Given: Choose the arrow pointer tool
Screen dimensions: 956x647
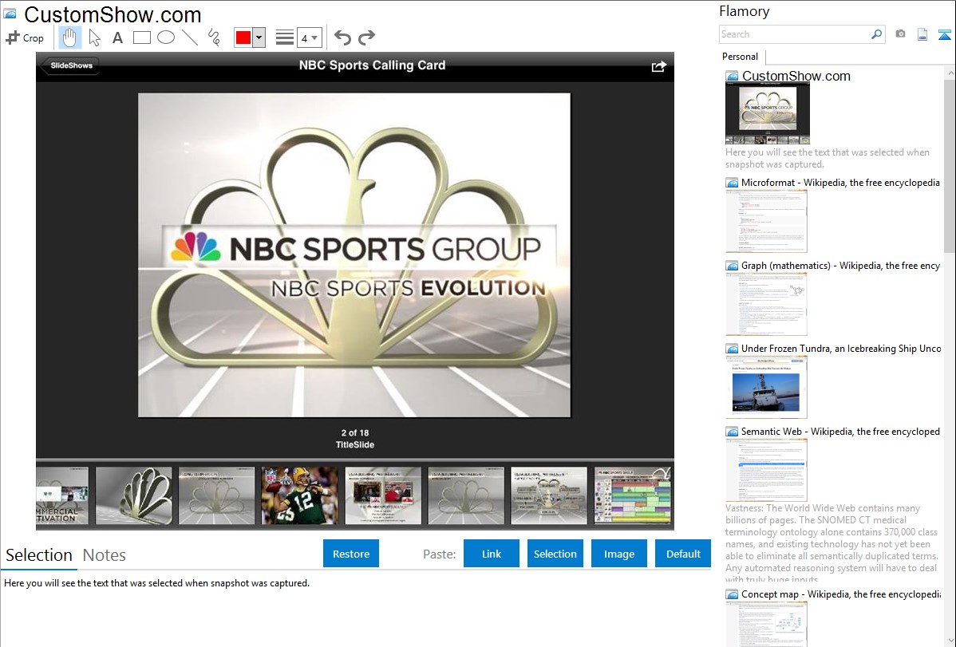Looking at the screenshot, I should point(94,37).
